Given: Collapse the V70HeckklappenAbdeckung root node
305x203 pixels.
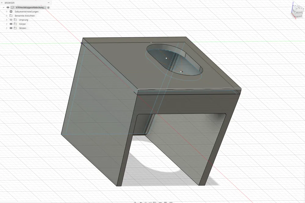Looking at the screenshot, I should tap(3, 7).
